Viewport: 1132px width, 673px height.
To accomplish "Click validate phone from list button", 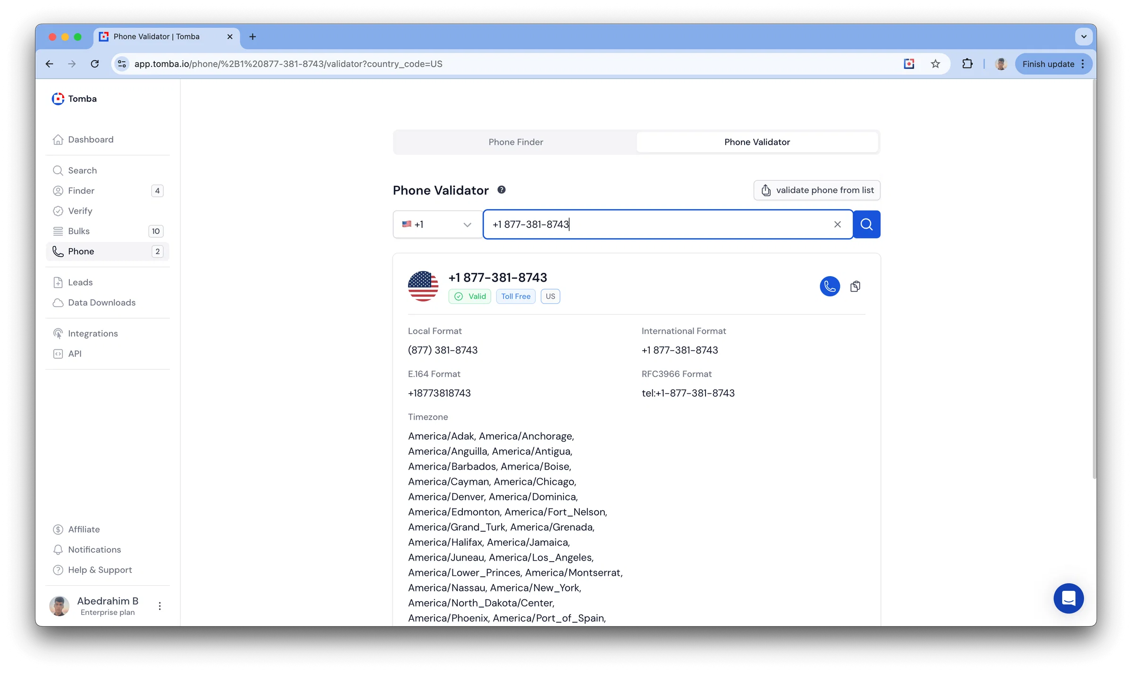I will (817, 190).
